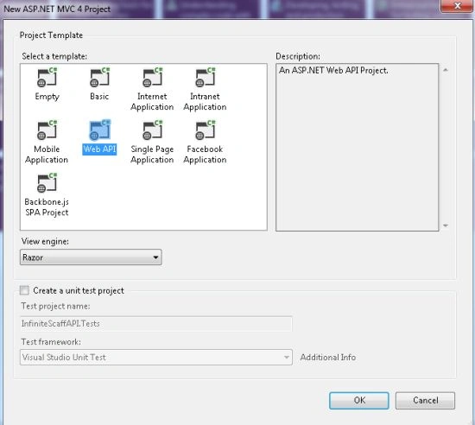Click the 'Test framework:' label

click(x=51, y=342)
